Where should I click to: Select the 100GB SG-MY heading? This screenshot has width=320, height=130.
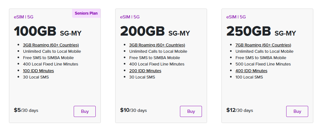tap(48, 31)
